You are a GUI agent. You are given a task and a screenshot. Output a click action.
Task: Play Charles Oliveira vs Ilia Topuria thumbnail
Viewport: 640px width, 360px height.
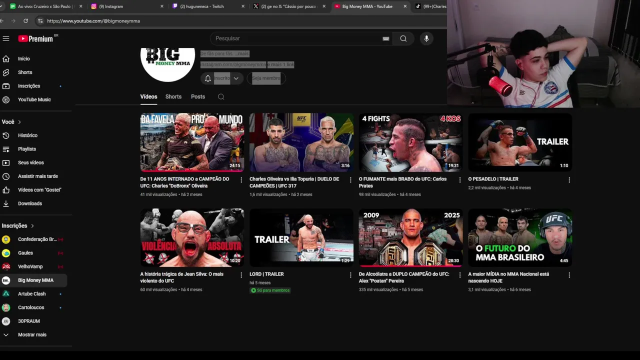pyautogui.click(x=301, y=142)
